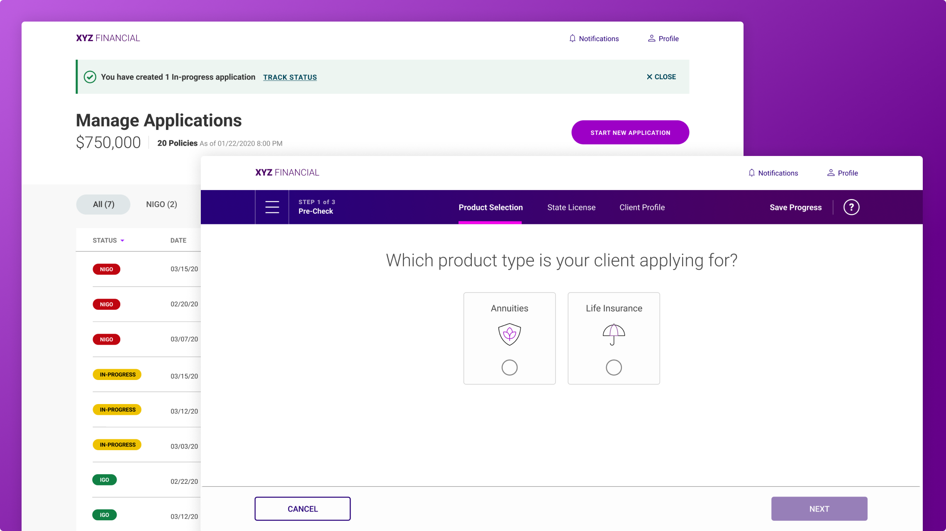Filter by the NIGO (2) tab
This screenshot has height=531, width=946.
pos(161,205)
